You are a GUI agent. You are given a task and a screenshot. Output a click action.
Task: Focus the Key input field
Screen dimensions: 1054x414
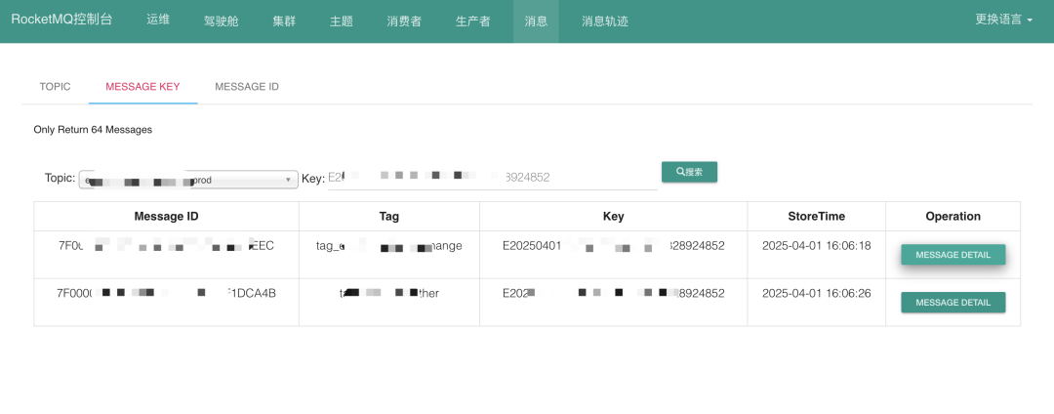tap(493, 178)
